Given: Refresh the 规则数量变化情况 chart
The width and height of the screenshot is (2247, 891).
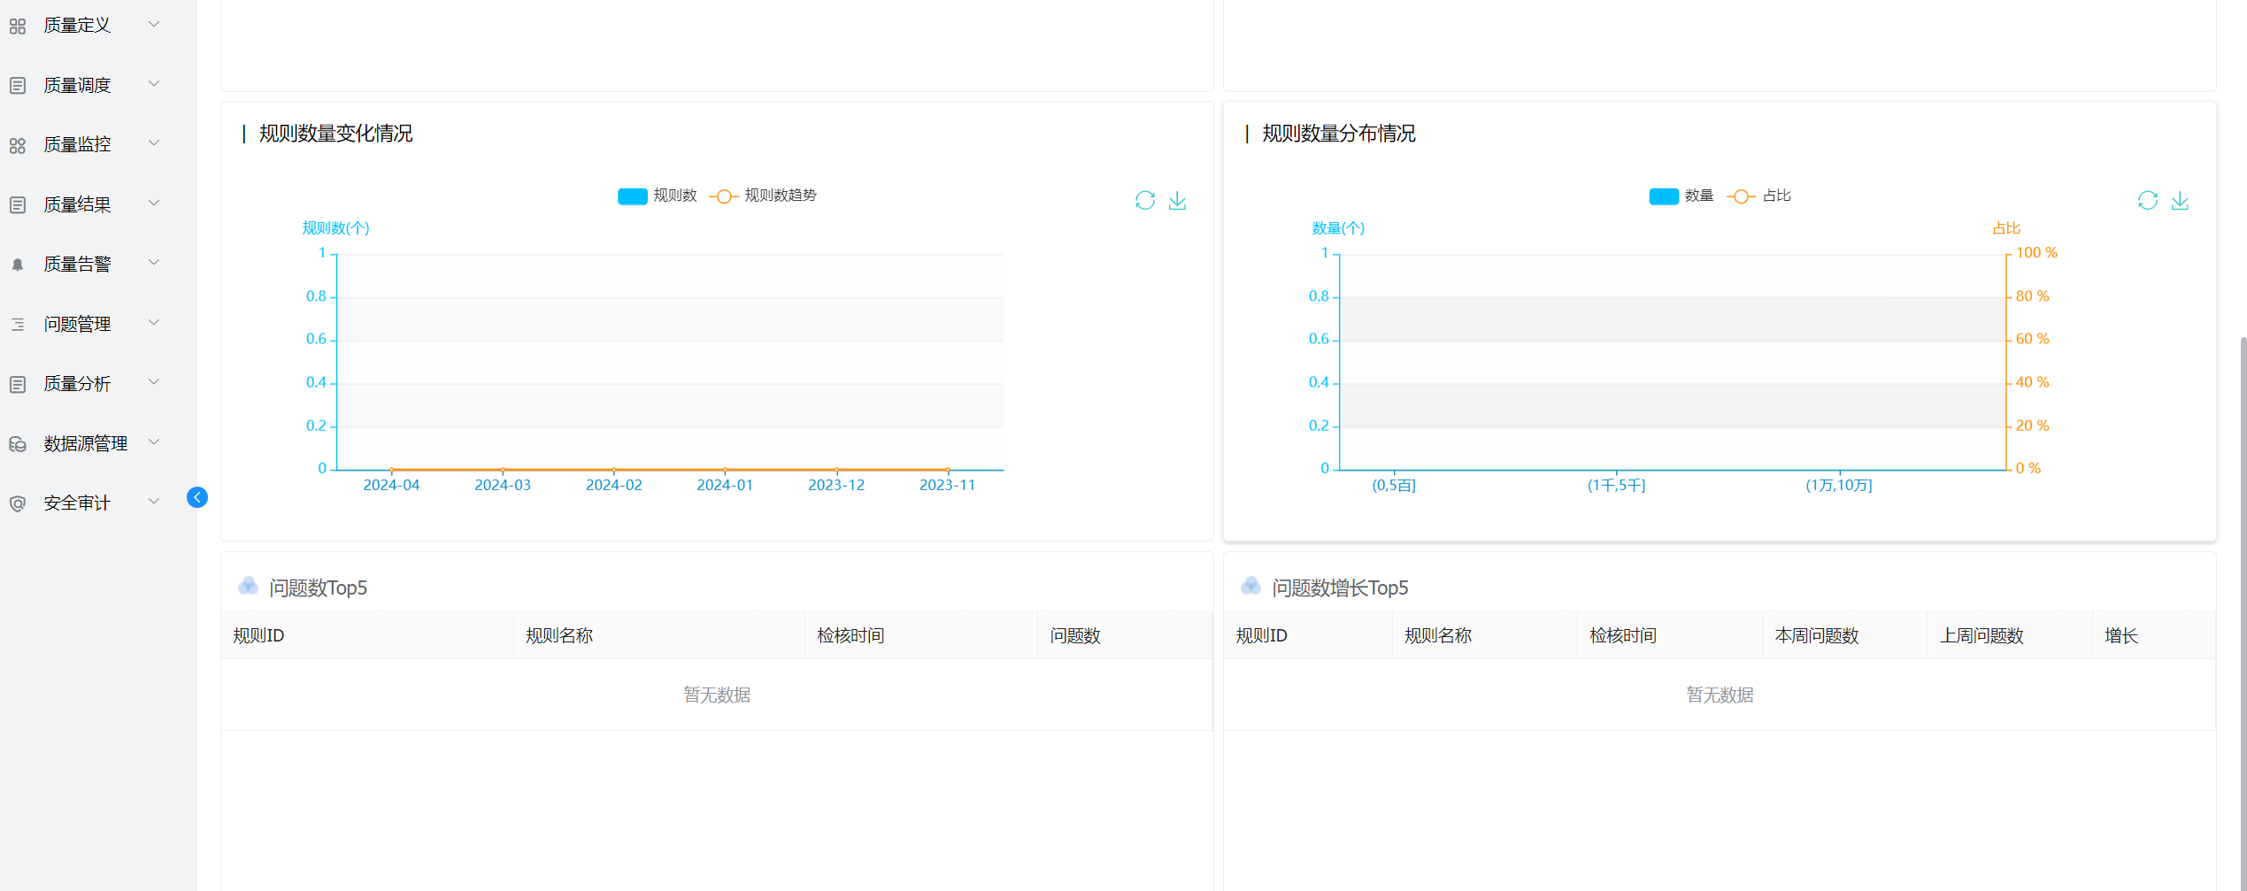Looking at the screenshot, I should [1145, 201].
